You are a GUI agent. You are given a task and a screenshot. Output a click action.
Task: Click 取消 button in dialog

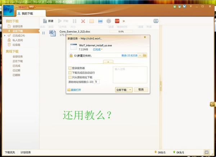pos(141,90)
